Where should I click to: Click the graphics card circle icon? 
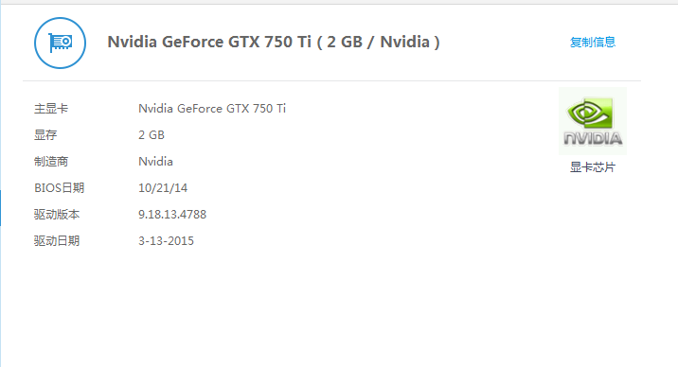pos(60,43)
